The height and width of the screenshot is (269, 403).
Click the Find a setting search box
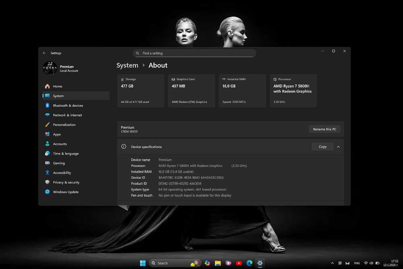(x=194, y=53)
